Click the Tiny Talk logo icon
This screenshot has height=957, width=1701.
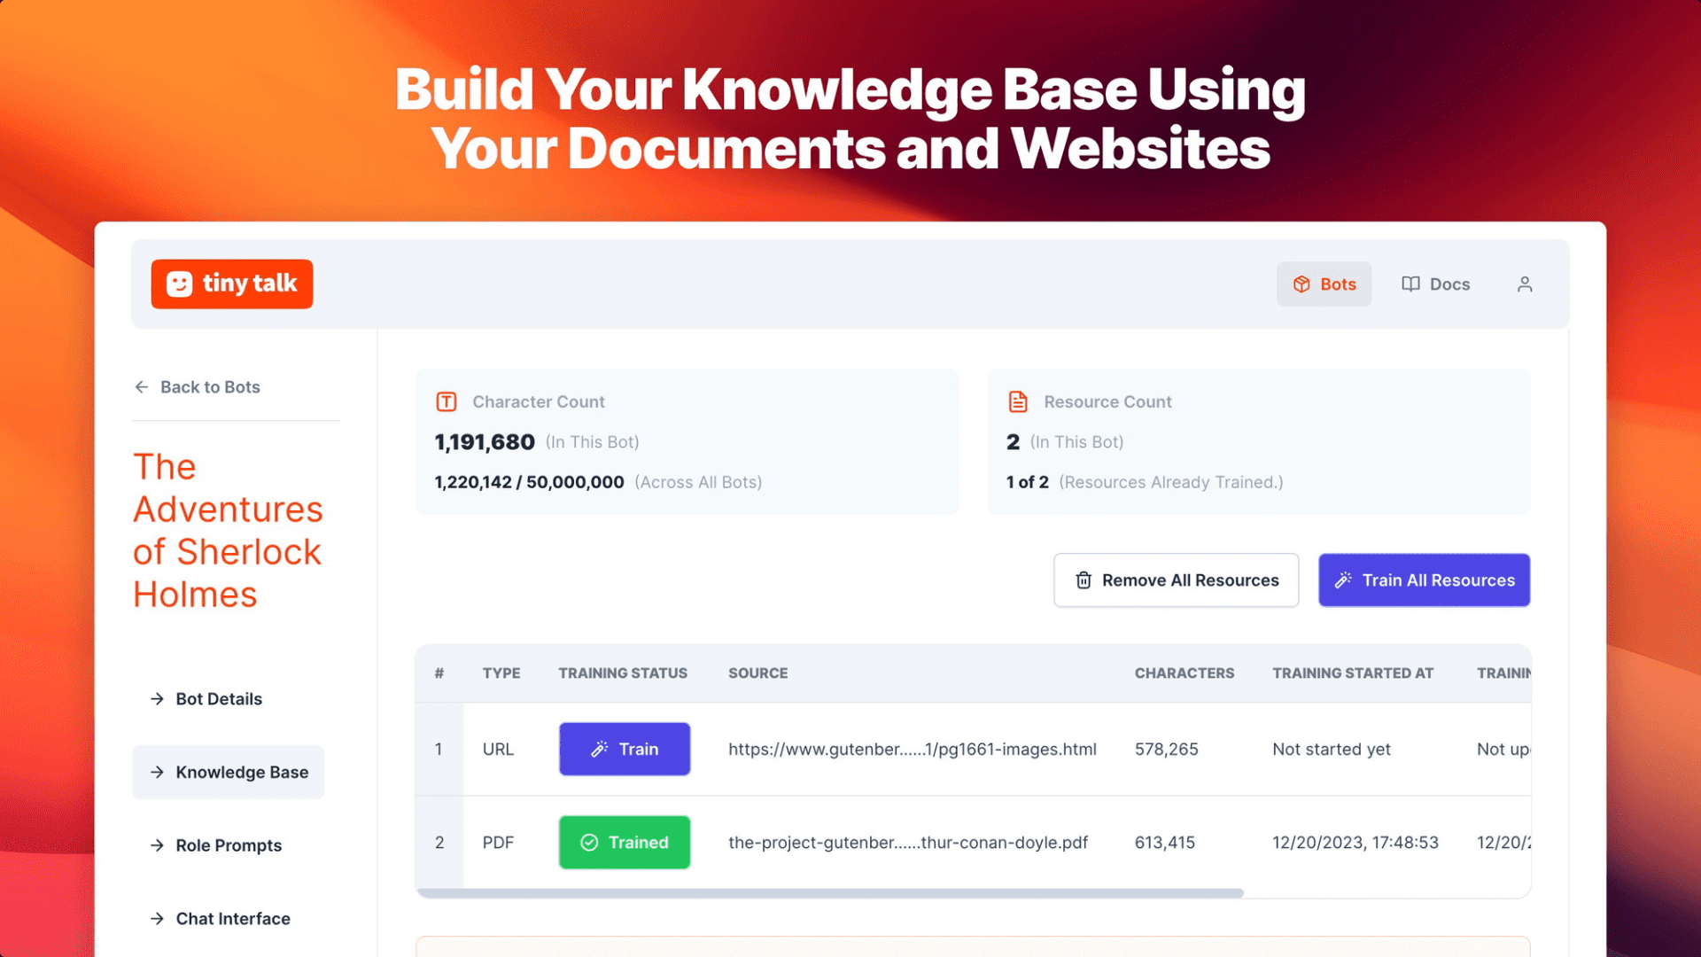click(x=181, y=284)
